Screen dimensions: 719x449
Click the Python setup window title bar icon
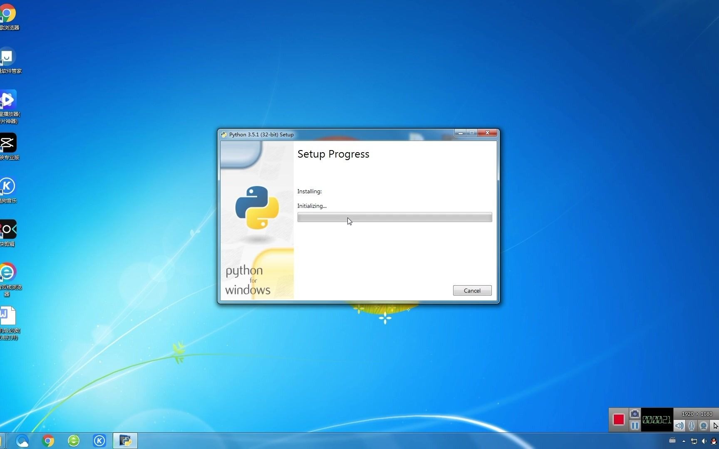click(224, 134)
